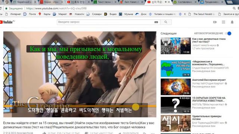
Task: Open thumbnail of Анатолий Вассерман играет video
Action: (176, 87)
